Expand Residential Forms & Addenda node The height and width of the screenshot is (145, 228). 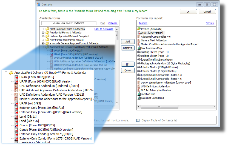(43, 33)
